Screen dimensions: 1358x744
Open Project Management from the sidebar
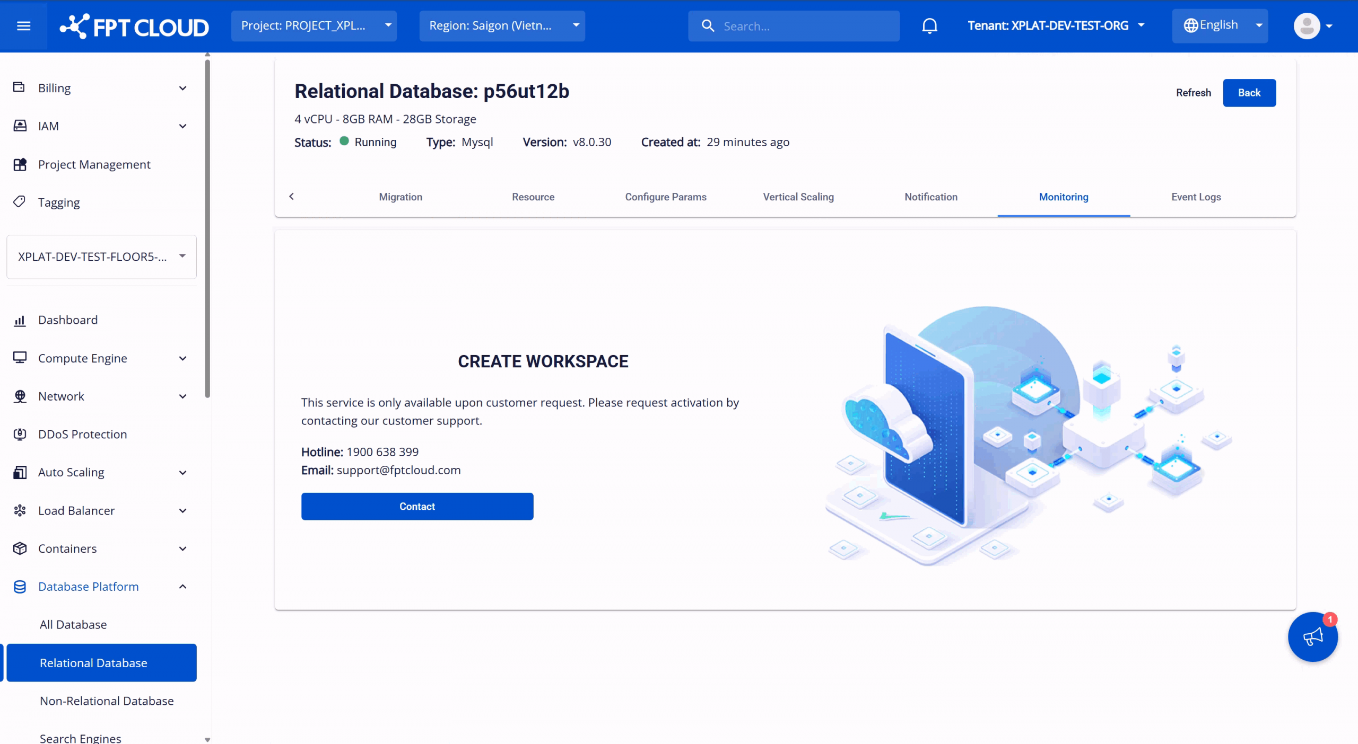(94, 164)
